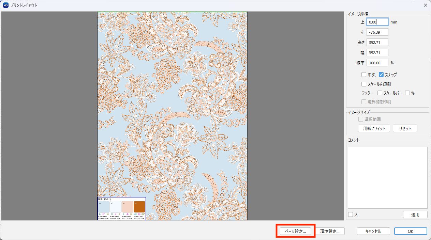This screenshot has width=431, height=240.
Task: Click the 高さ height input field
Action: [377, 43]
